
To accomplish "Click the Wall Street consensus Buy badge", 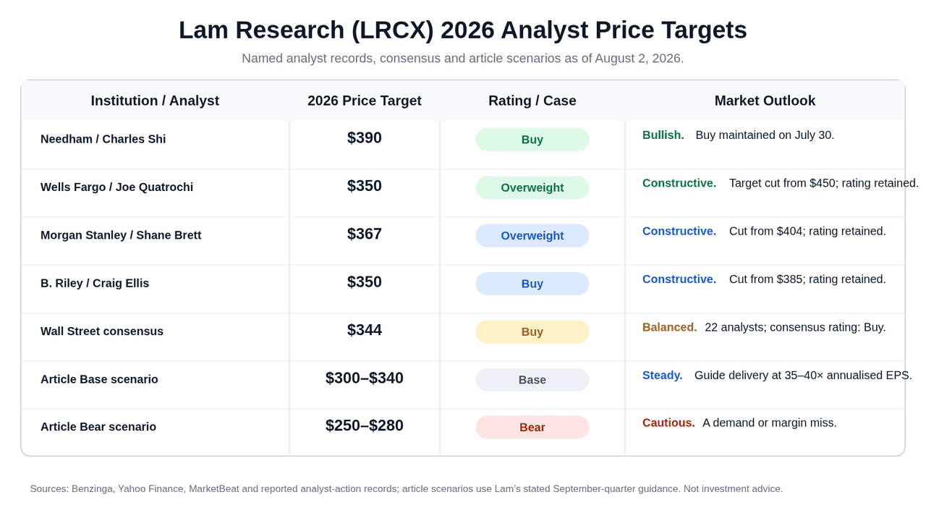I will pos(532,331).
